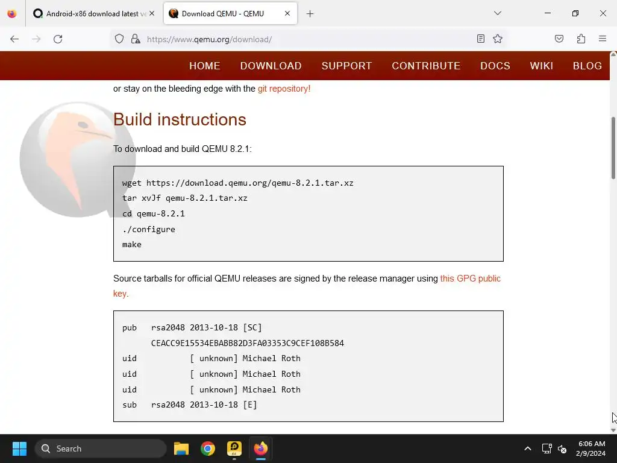
Task: Click the GPG key fingerprint text
Action: pos(248,343)
